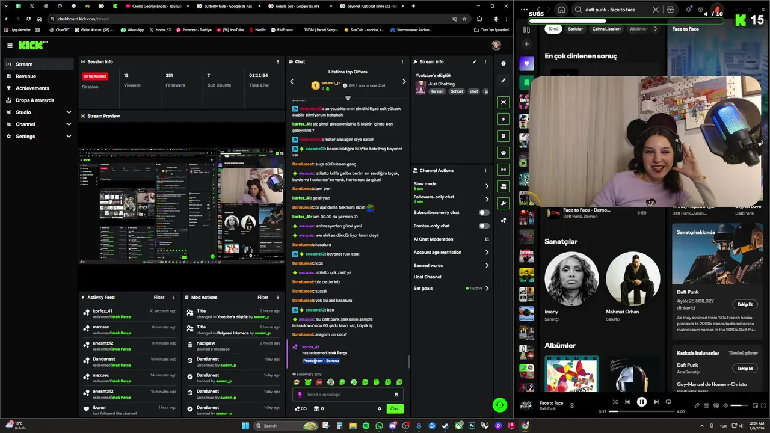Click the green Chat send button
770x433 pixels.
pyautogui.click(x=395, y=408)
